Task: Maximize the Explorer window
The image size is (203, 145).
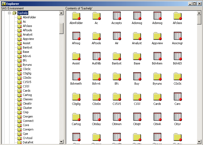Action: click(x=194, y=4)
